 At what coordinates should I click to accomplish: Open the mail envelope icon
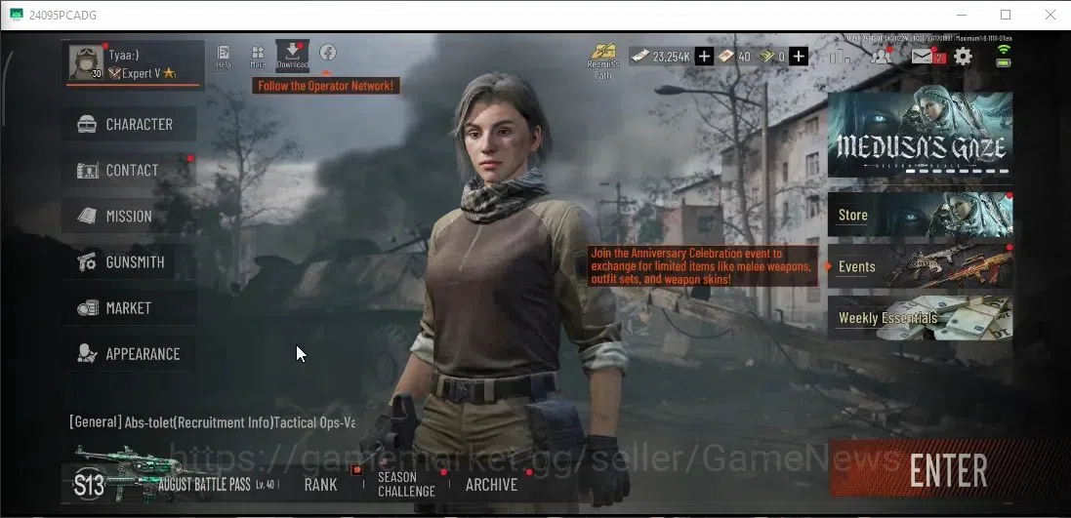pyautogui.click(x=923, y=57)
